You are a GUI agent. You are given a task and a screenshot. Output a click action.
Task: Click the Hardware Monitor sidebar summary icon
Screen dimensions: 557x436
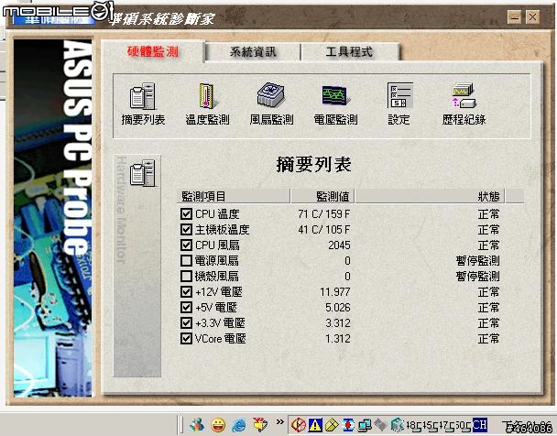tap(142, 173)
